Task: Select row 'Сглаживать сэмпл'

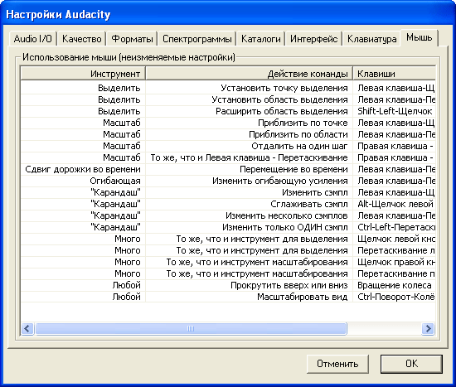Action: 228,204
